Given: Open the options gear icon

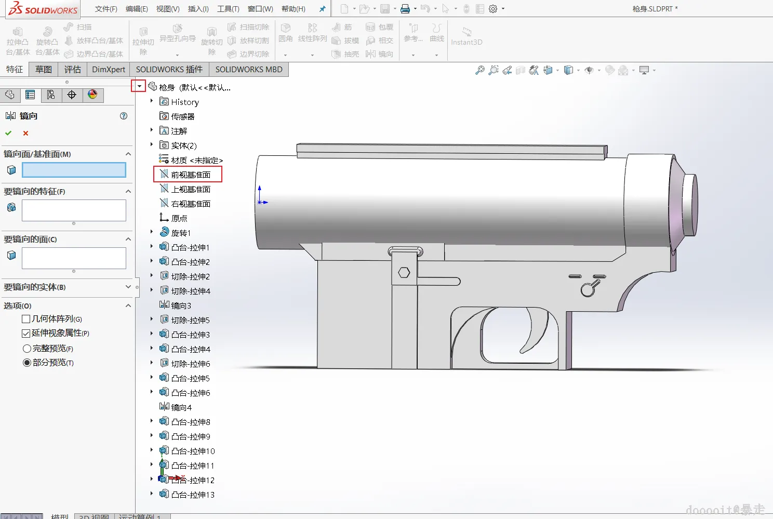Looking at the screenshot, I should click(x=493, y=9).
